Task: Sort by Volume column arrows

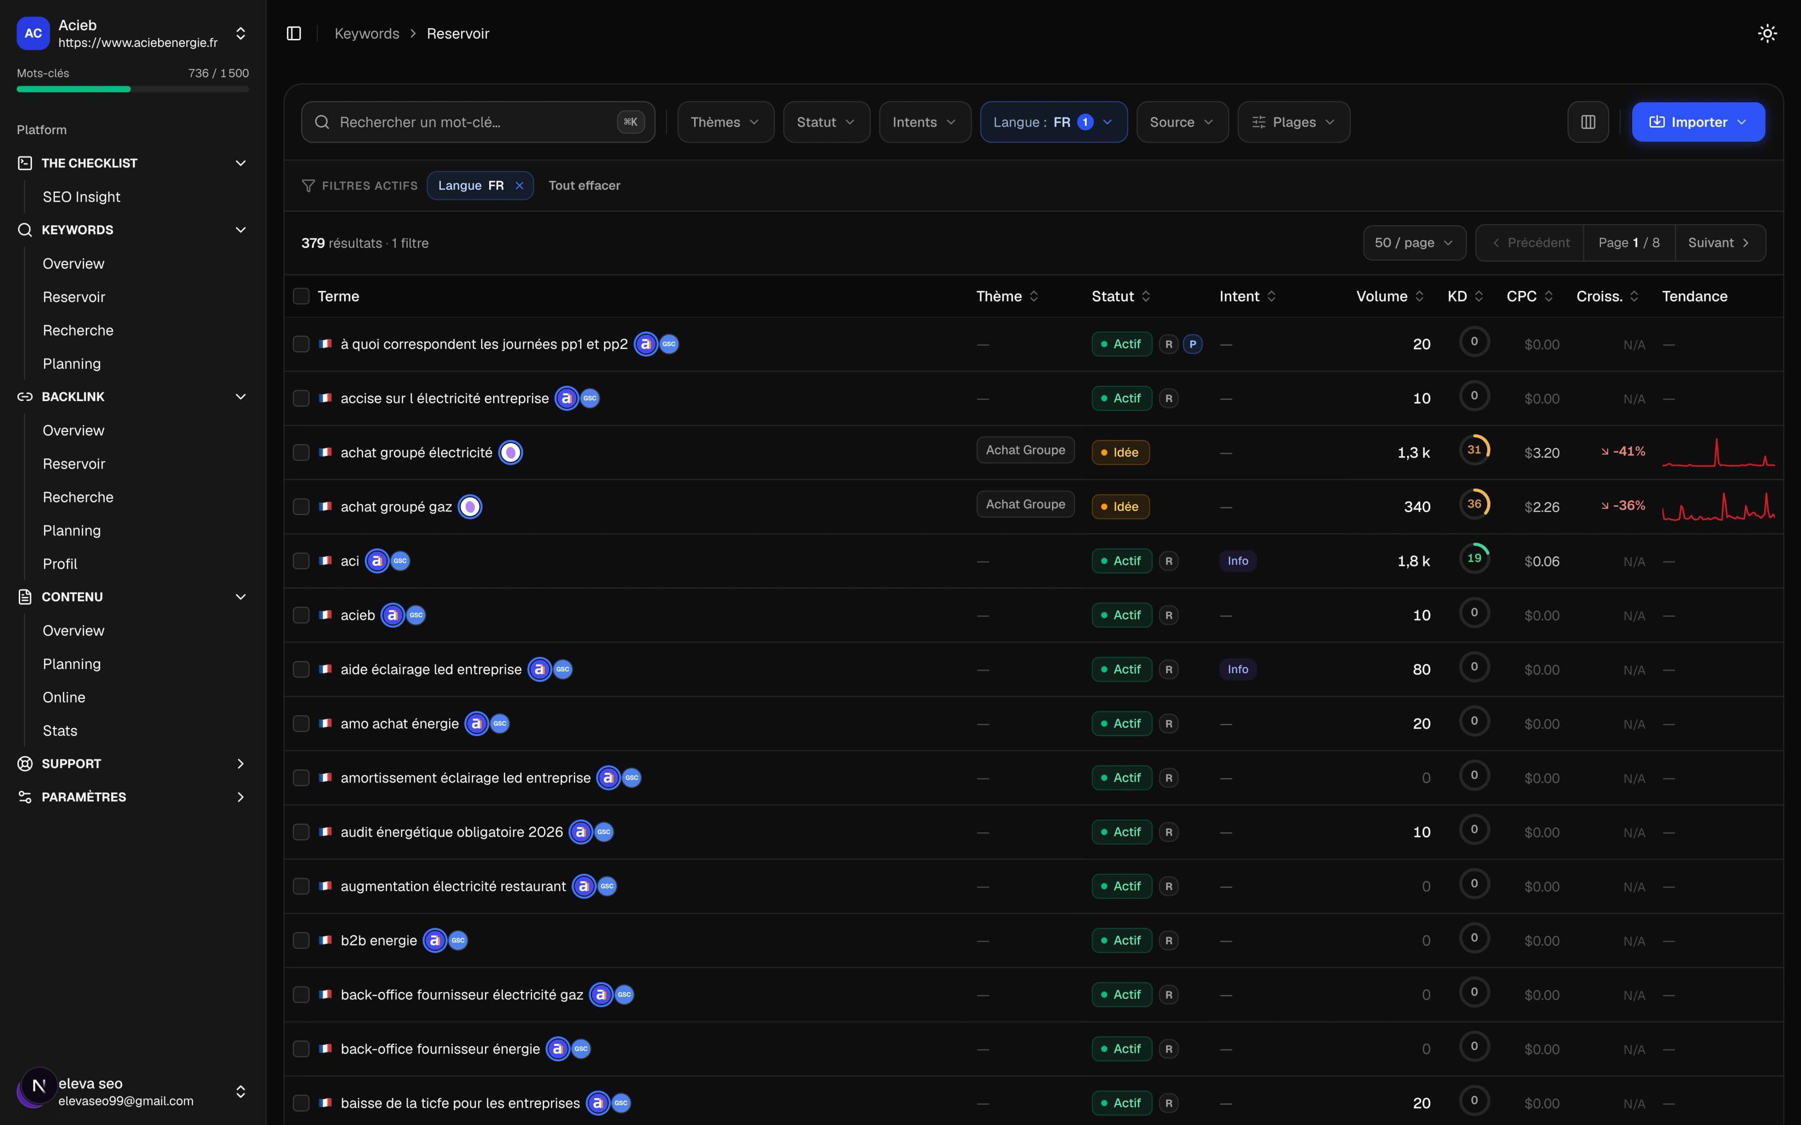Action: click(x=1419, y=296)
